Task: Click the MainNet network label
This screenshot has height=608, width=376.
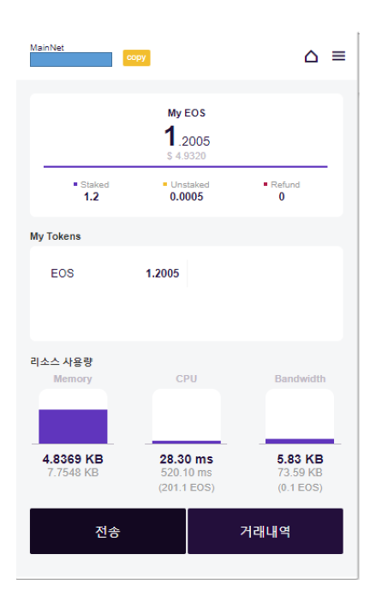Action: [47, 48]
